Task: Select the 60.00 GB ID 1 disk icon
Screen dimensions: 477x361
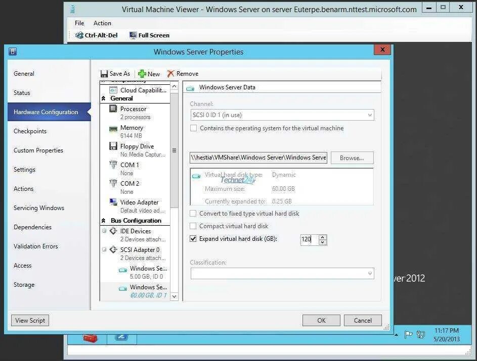Action: click(123, 288)
